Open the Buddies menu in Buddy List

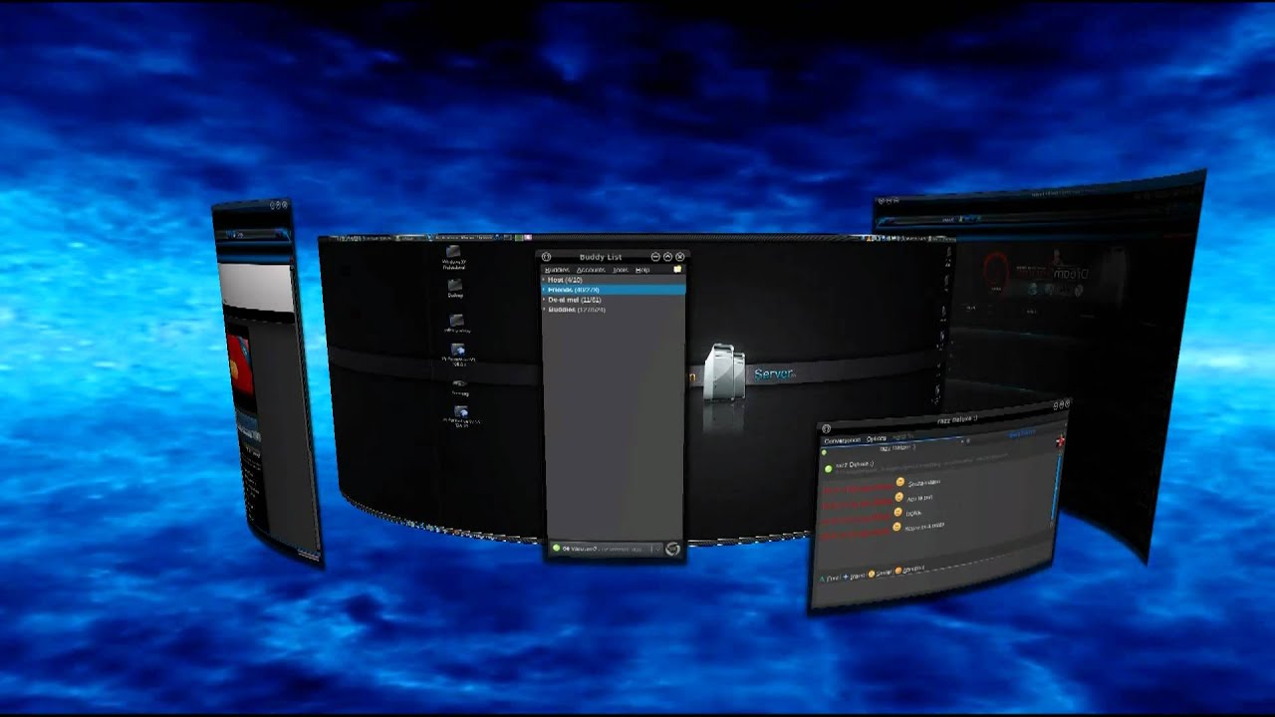pyautogui.click(x=557, y=270)
